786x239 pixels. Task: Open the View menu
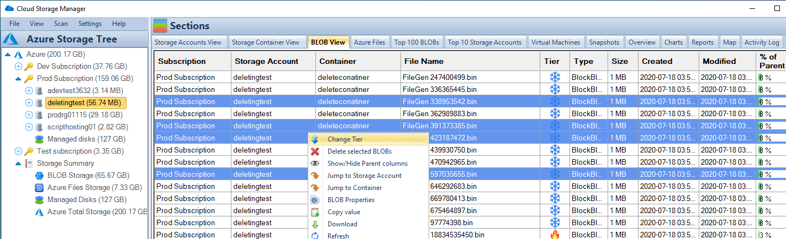(36, 24)
